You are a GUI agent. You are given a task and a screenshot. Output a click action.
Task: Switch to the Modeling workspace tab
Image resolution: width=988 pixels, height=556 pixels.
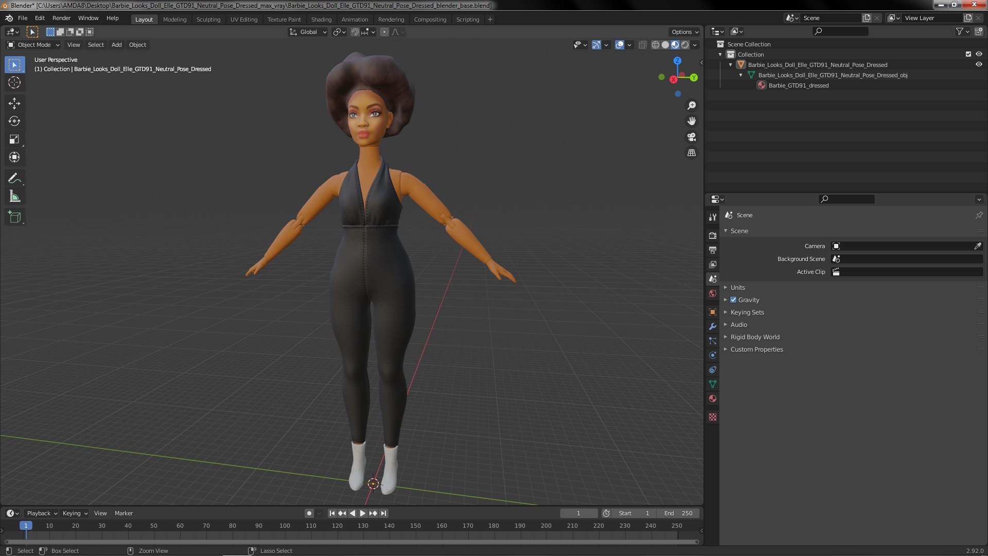point(174,20)
